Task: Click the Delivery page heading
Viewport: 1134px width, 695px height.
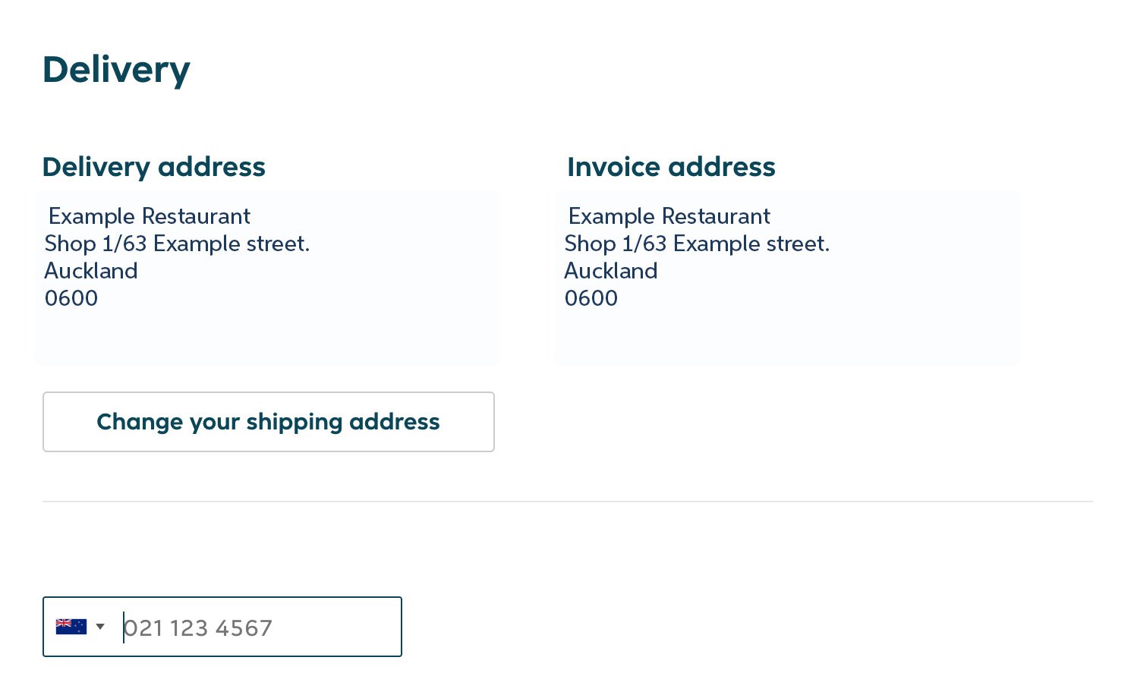Action: (x=116, y=69)
